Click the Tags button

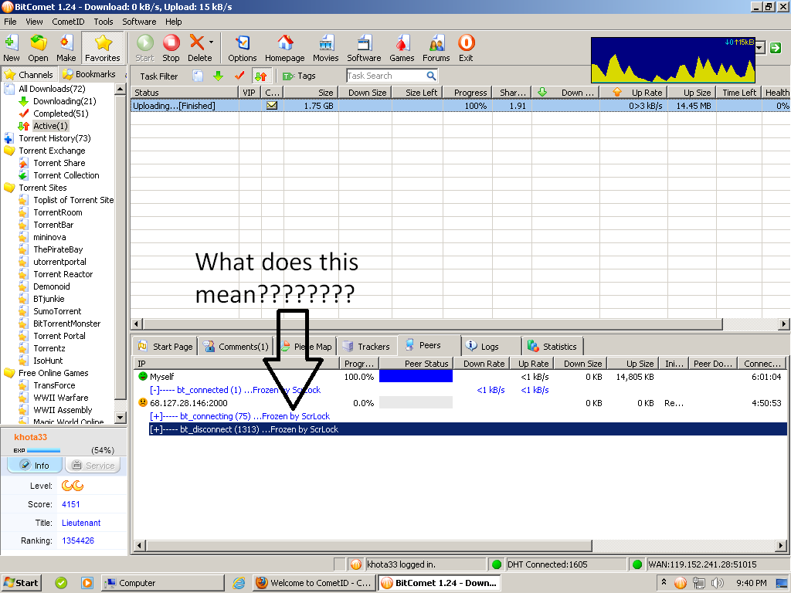pos(299,76)
